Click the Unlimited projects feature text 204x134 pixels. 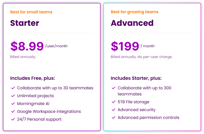click(35, 96)
